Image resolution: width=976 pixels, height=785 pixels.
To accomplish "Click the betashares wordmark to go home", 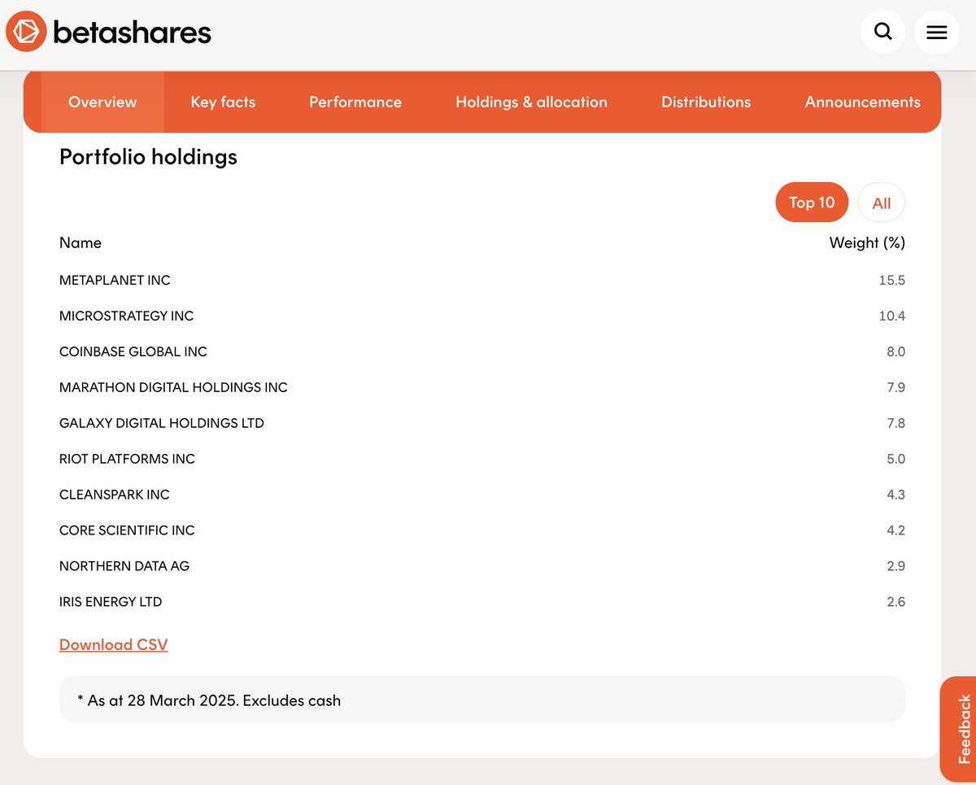I will (131, 31).
